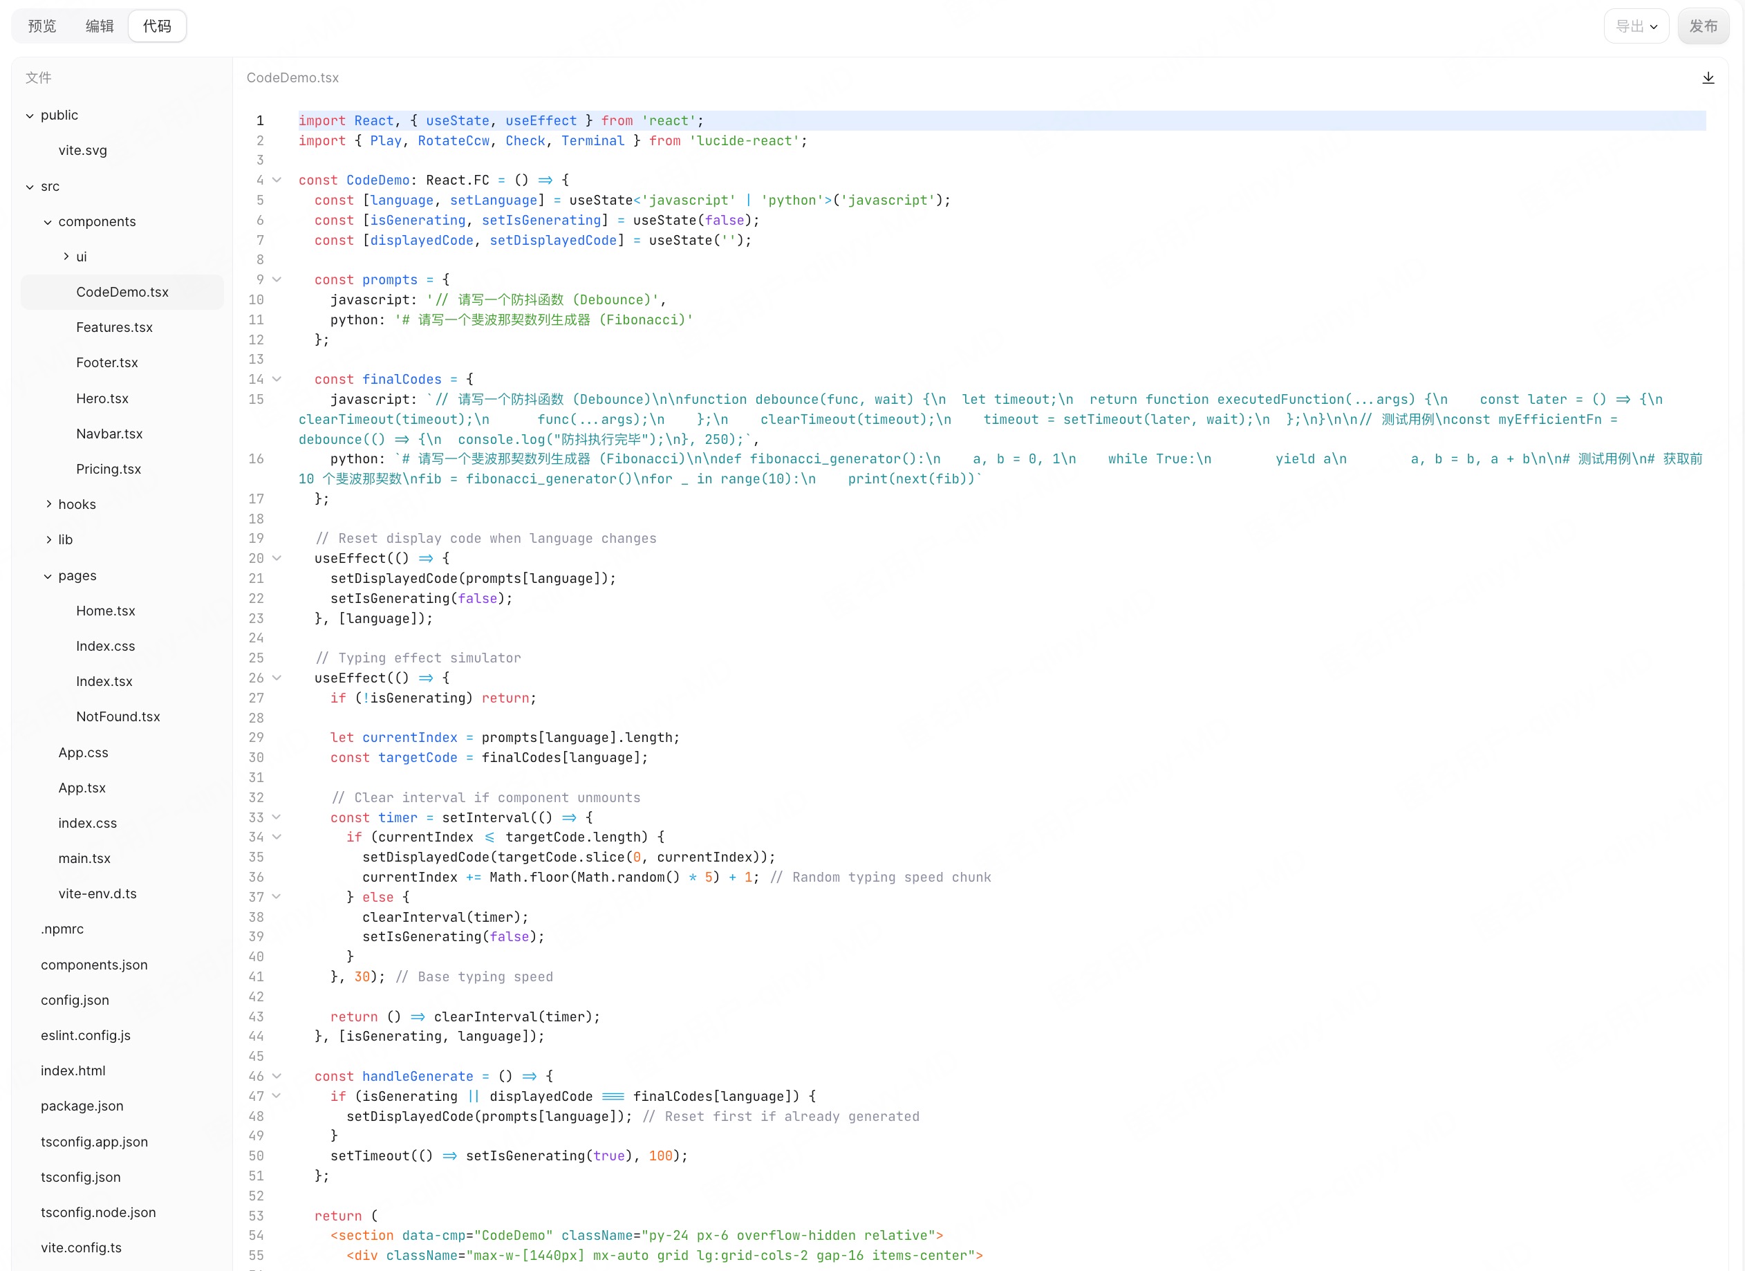Collapse the src folder
This screenshot has height=1271, width=1745.
click(x=30, y=187)
